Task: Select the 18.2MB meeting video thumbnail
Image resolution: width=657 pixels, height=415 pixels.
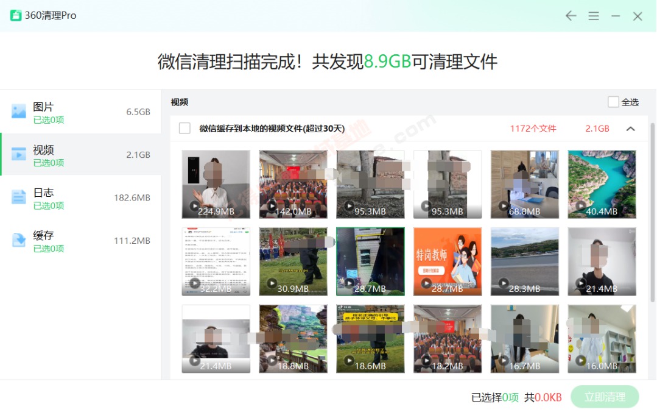Action: pyautogui.click(x=448, y=339)
